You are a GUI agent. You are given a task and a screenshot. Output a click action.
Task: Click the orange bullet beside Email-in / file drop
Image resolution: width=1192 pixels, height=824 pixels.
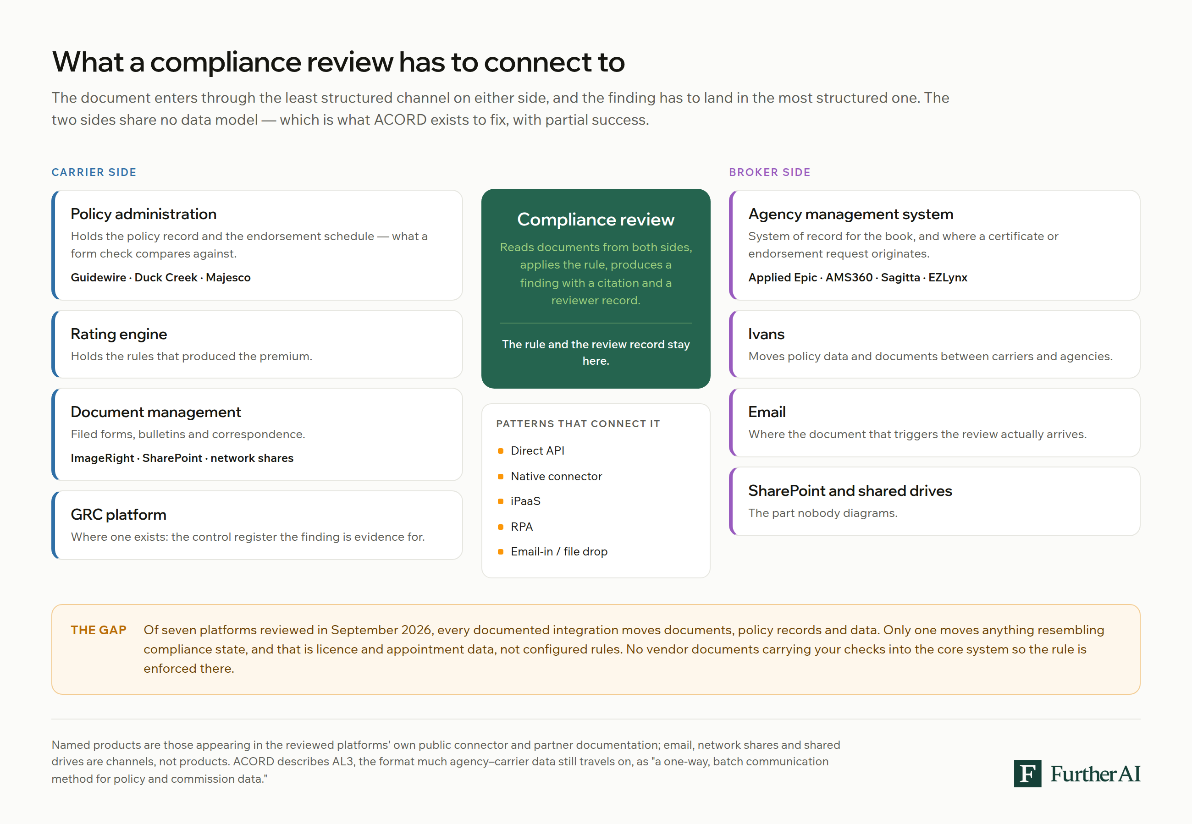501,552
